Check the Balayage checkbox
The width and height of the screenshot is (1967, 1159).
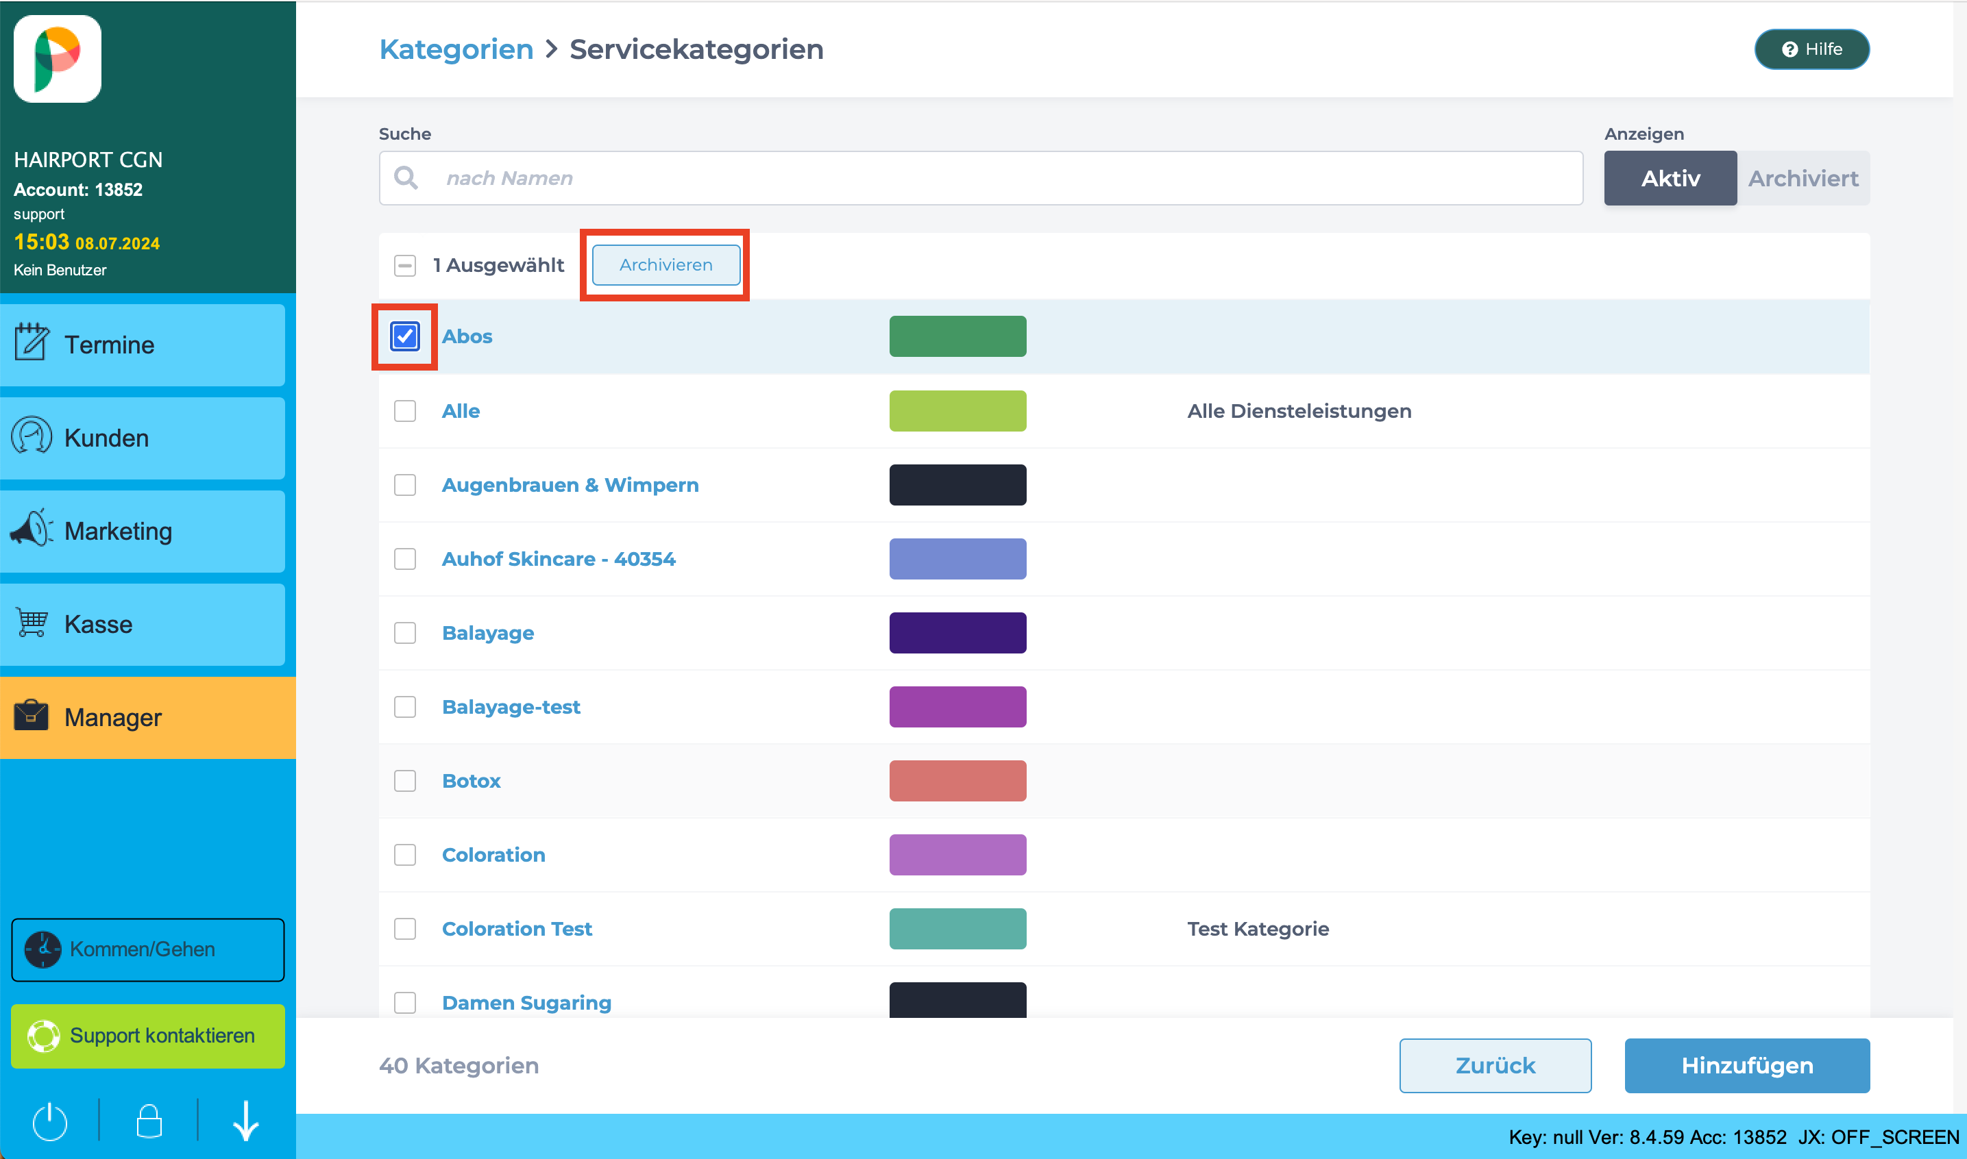(x=404, y=633)
